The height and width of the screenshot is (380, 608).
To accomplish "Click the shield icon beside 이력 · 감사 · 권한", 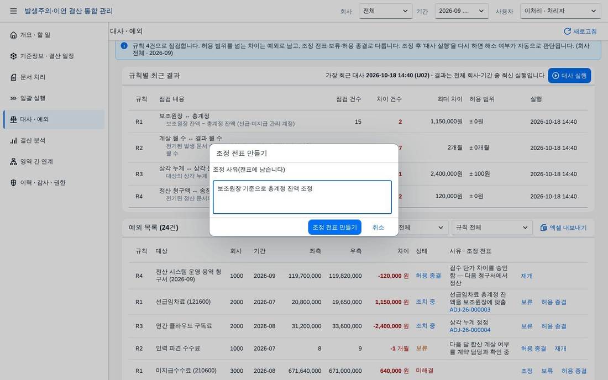I will tap(14, 183).
